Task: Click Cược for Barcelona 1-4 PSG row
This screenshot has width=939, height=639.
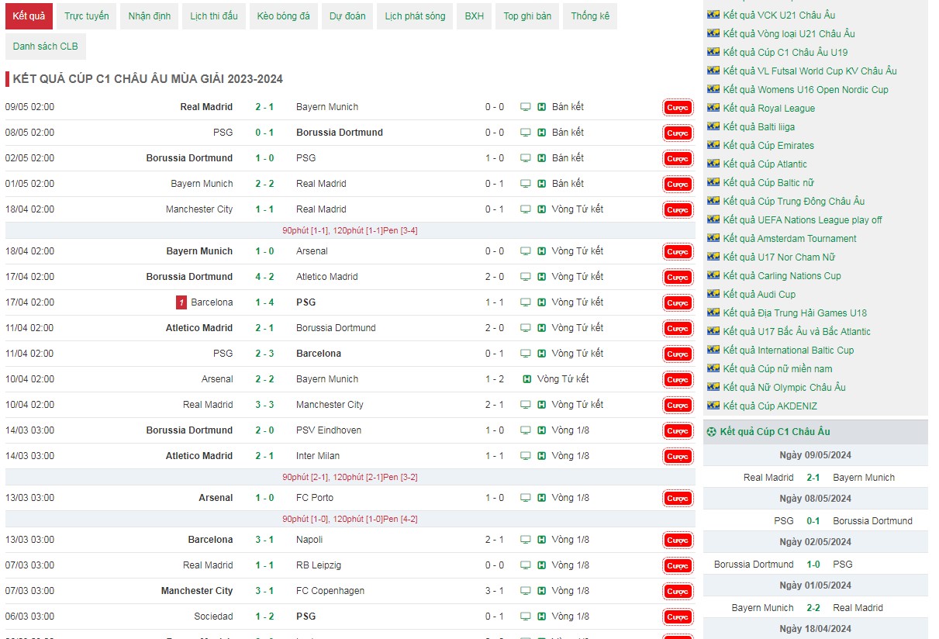Action: click(x=678, y=303)
